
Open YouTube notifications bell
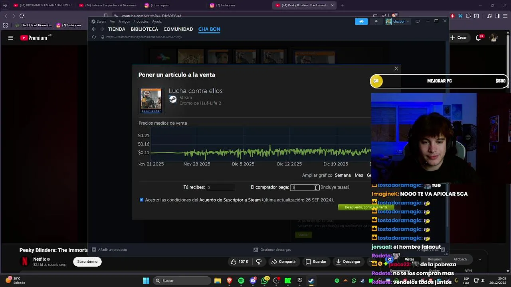click(479, 38)
